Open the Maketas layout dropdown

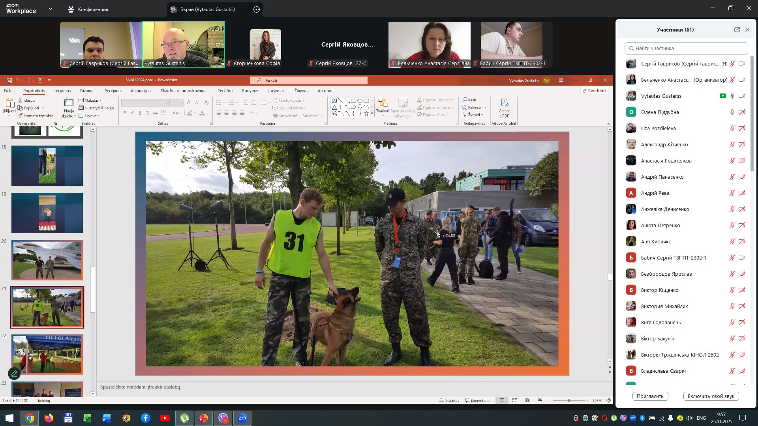(x=90, y=100)
